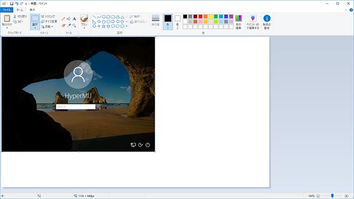Image resolution: width=354 pixels, height=199 pixels.
Task: Click the Undo arrow in quick access toolbar
Action: click(17, 4)
